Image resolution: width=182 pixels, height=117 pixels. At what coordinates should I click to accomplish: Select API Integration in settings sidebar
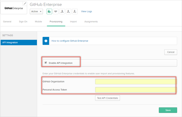19,43
